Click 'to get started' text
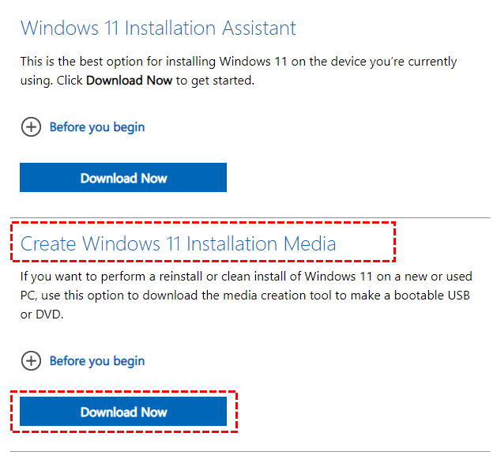The height and width of the screenshot is (452, 497). pyautogui.click(x=215, y=81)
